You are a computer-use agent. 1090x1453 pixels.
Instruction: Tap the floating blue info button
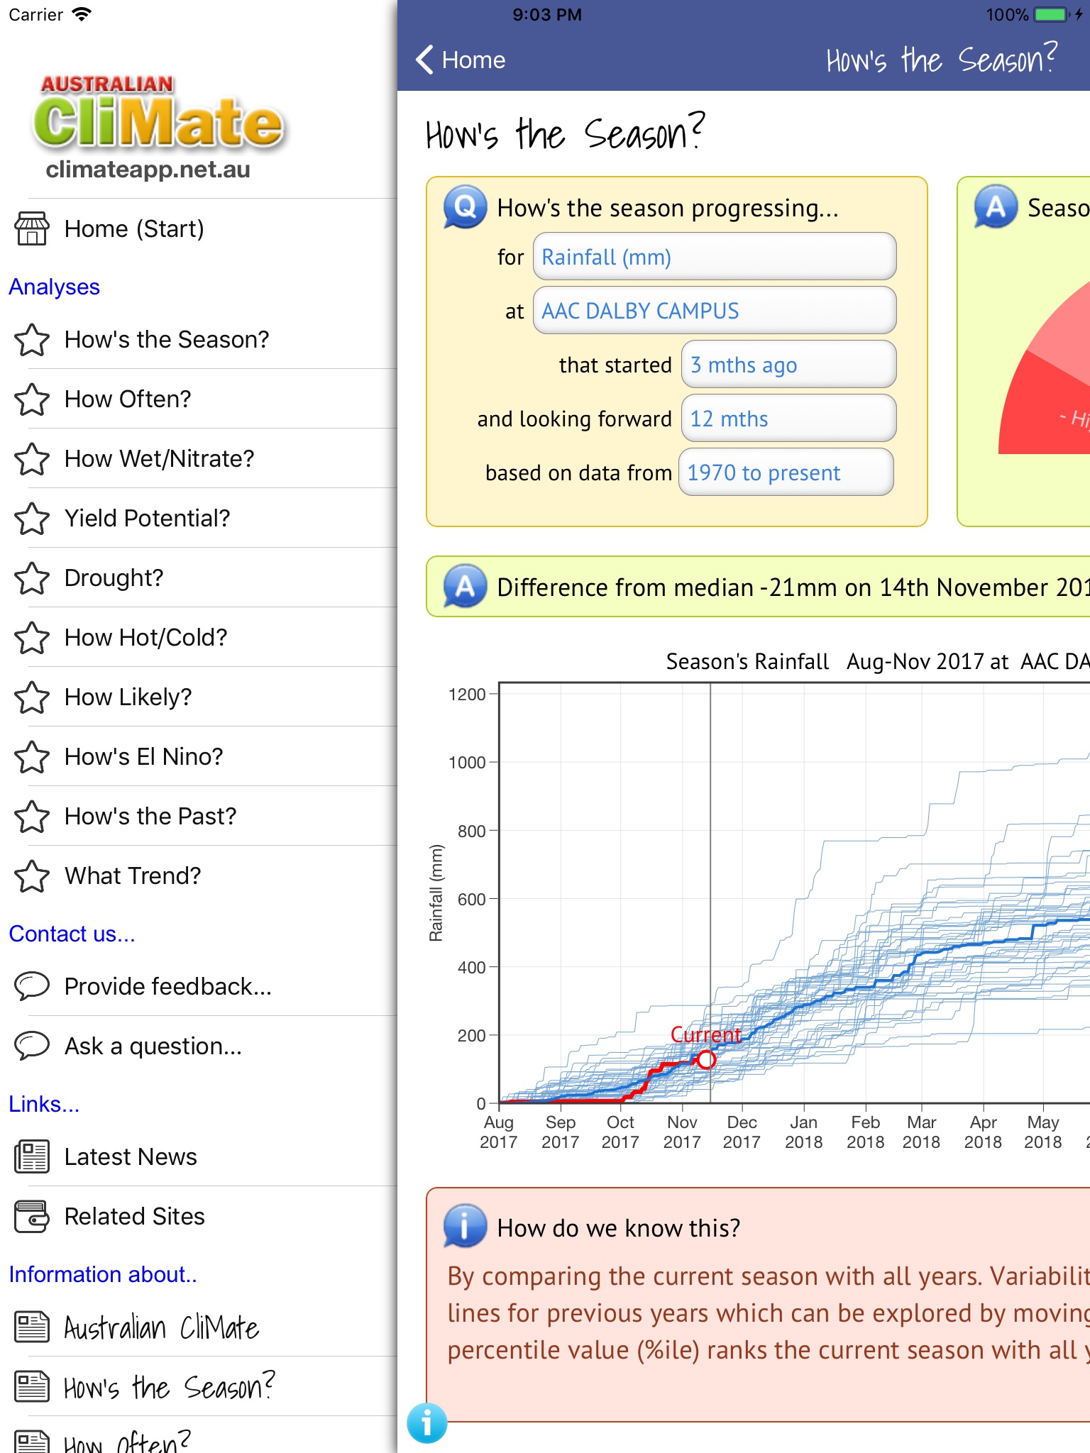coord(427,1422)
